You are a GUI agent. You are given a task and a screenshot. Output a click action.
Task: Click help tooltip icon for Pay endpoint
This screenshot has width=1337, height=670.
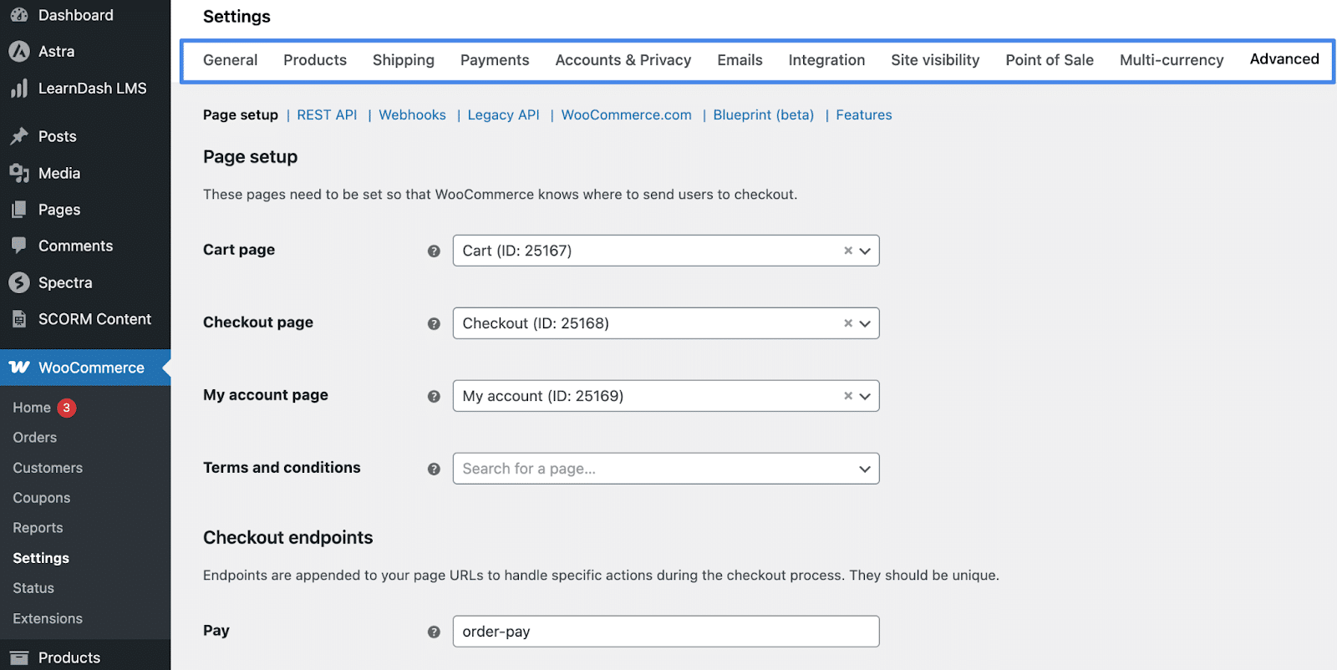(x=434, y=632)
